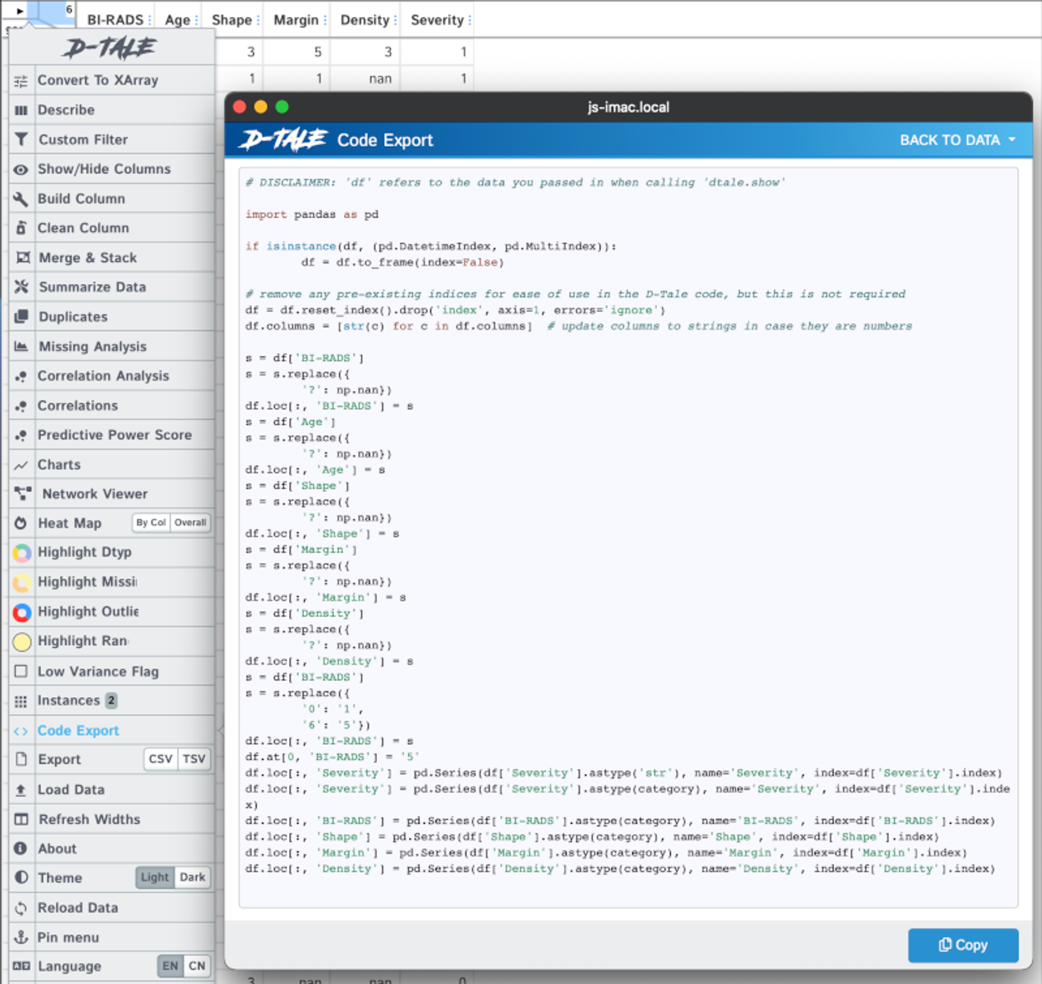Click the Refresh Widths columns icon

(21, 819)
